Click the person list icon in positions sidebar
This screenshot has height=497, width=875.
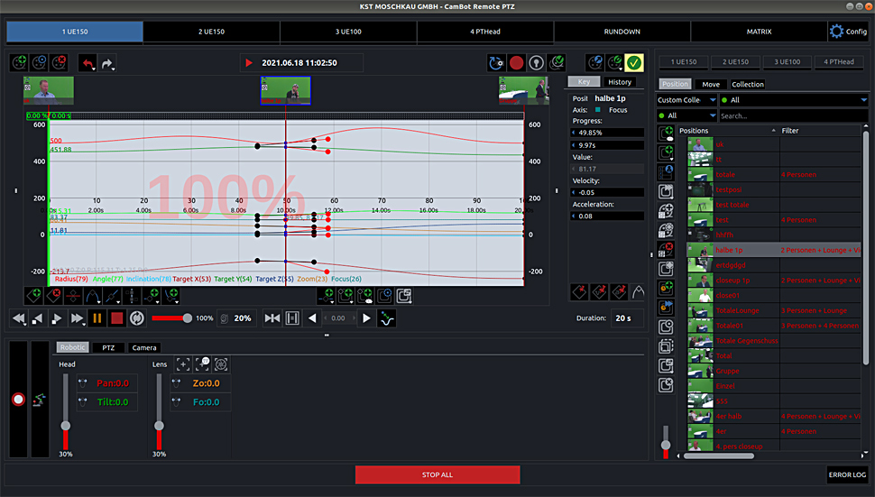click(x=666, y=171)
